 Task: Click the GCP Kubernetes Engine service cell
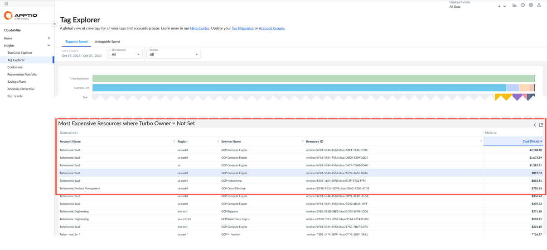[236, 219]
